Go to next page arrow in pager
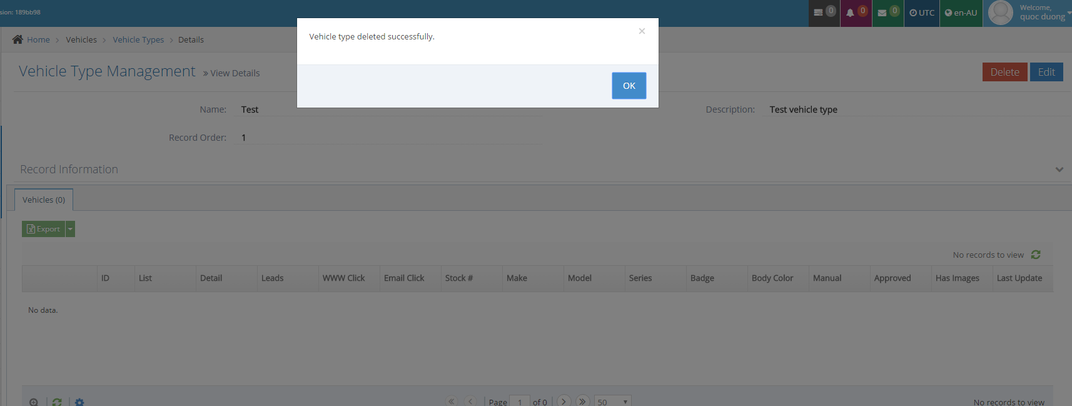The width and height of the screenshot is (1072, 406). 564,401
